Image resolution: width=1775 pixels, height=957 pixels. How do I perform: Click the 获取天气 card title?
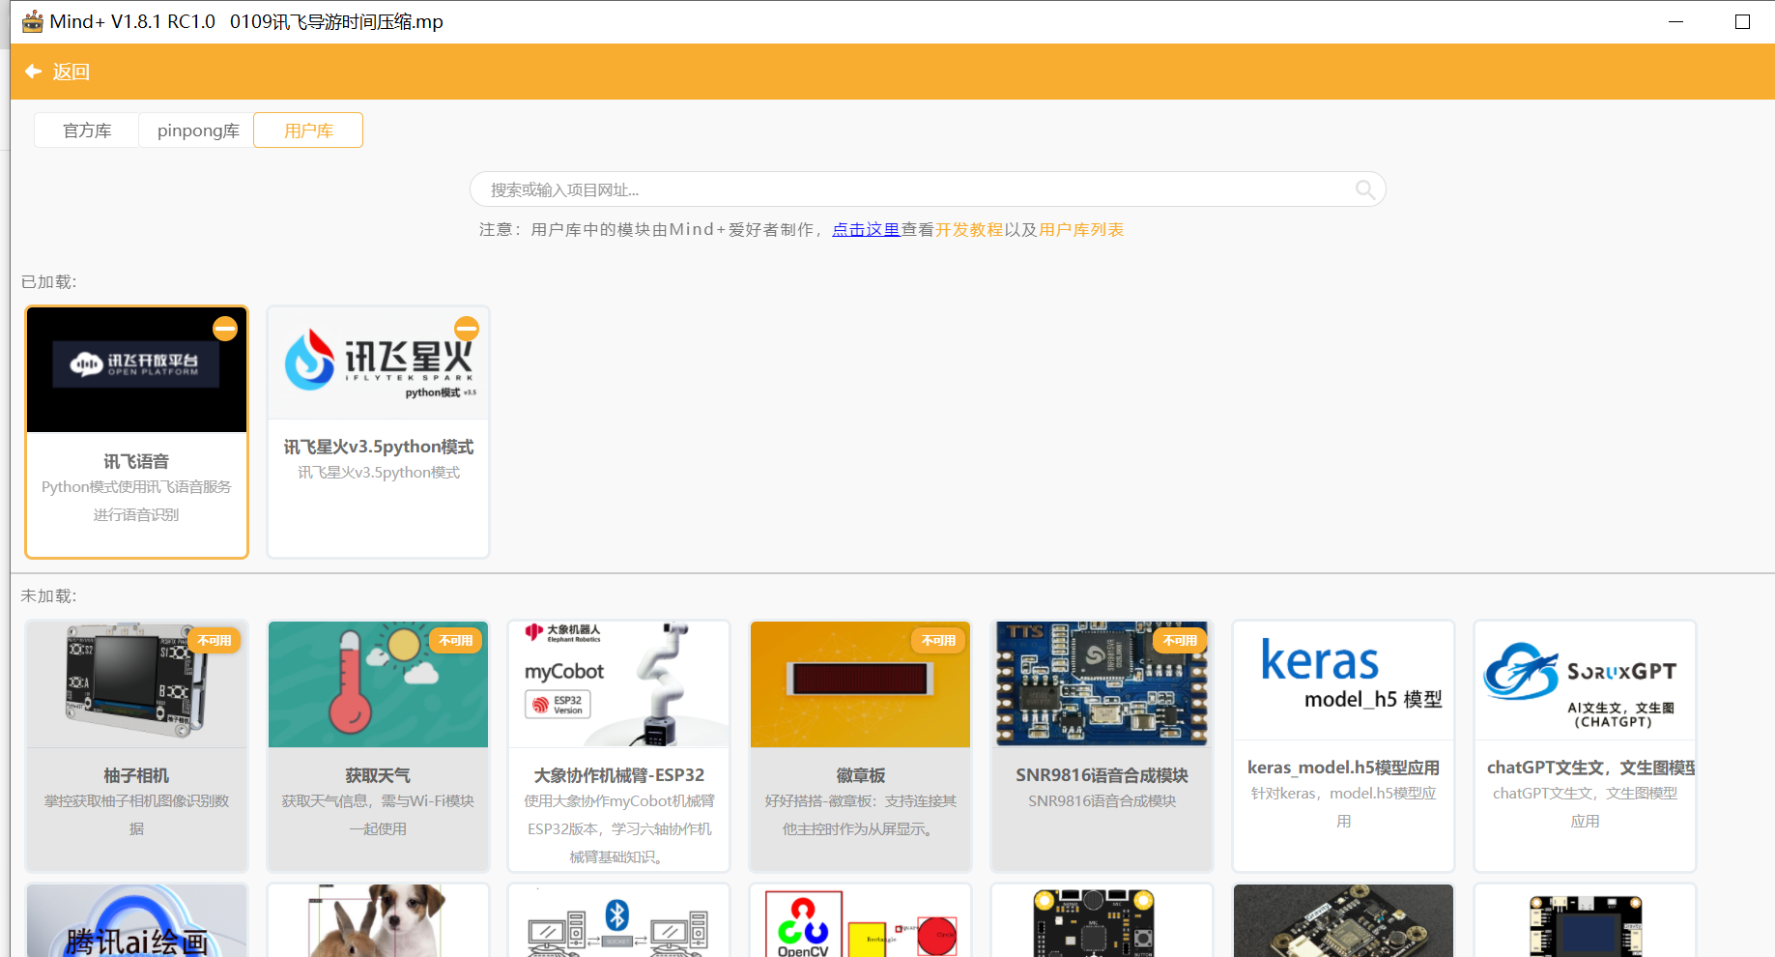pos(378,775)
